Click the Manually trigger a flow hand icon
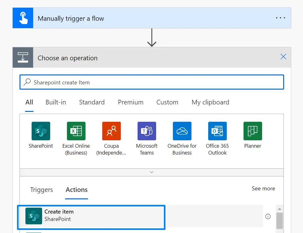The height and width of the screenshot is (233, 303). pos(23,18)
